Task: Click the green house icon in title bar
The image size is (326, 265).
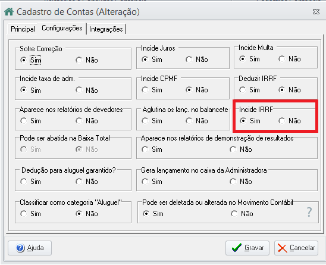Action: (9, 12)
